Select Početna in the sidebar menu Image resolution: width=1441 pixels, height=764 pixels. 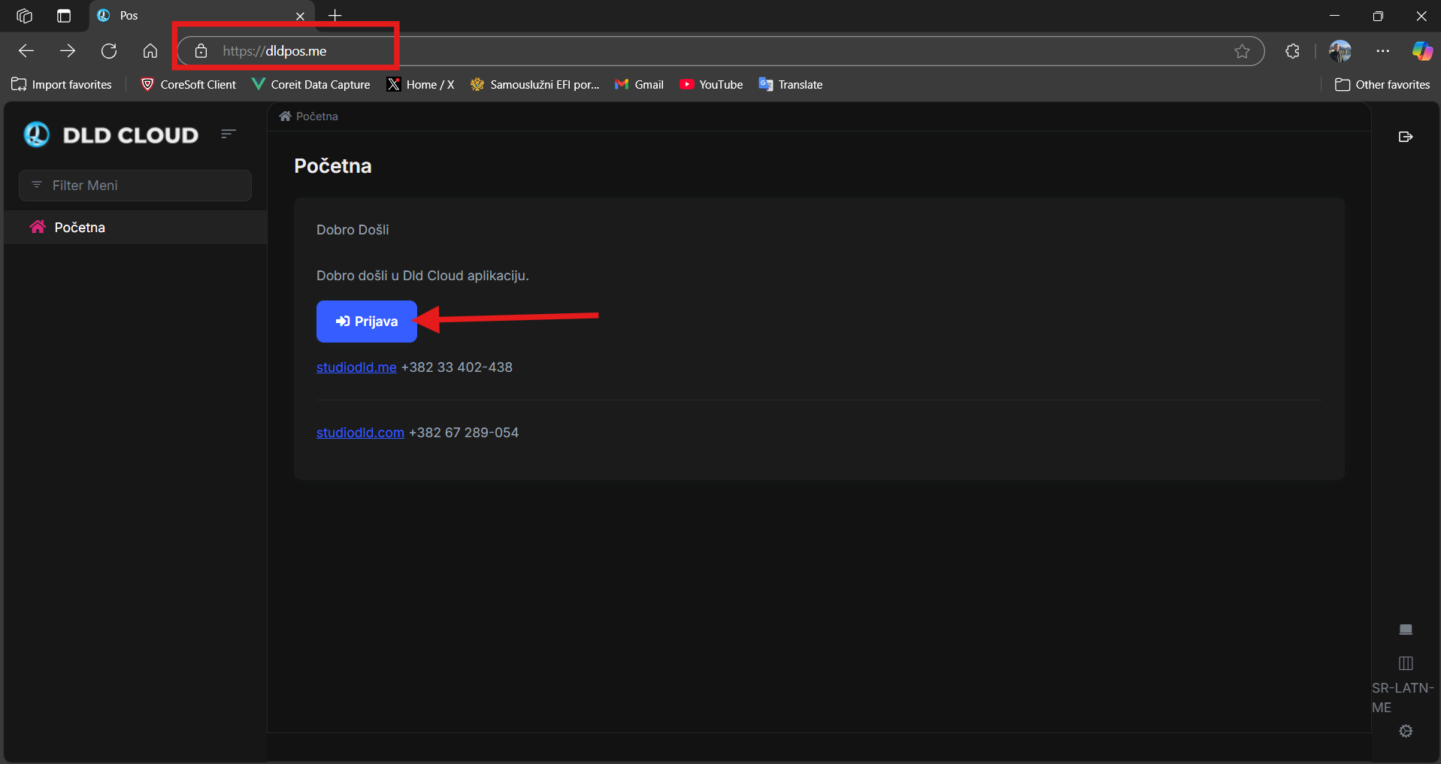(135, 227)
